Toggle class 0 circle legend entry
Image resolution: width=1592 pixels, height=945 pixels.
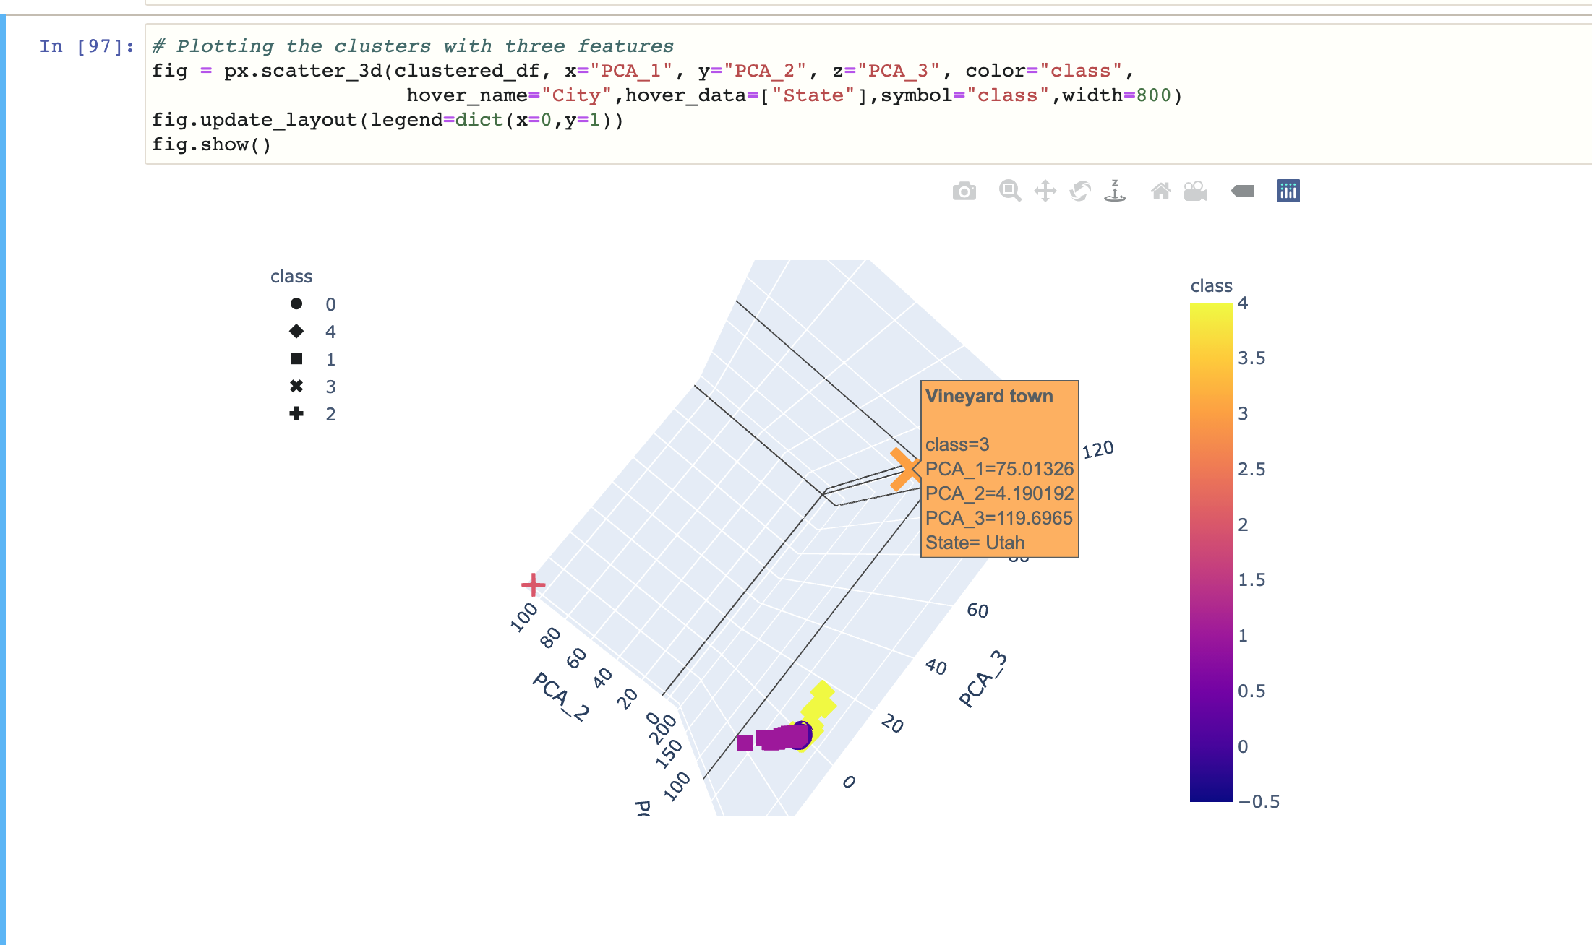312,304
